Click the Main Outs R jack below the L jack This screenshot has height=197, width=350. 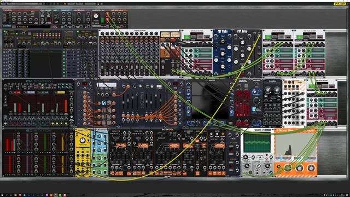pos(107,20)
